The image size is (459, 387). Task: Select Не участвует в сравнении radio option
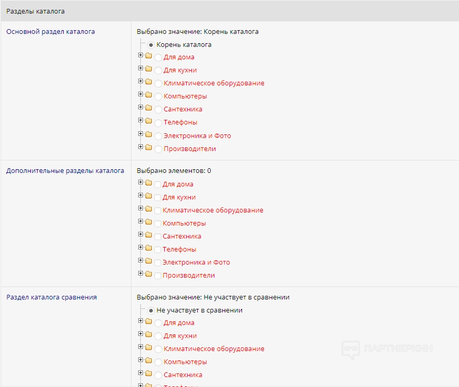pos(151,310)
